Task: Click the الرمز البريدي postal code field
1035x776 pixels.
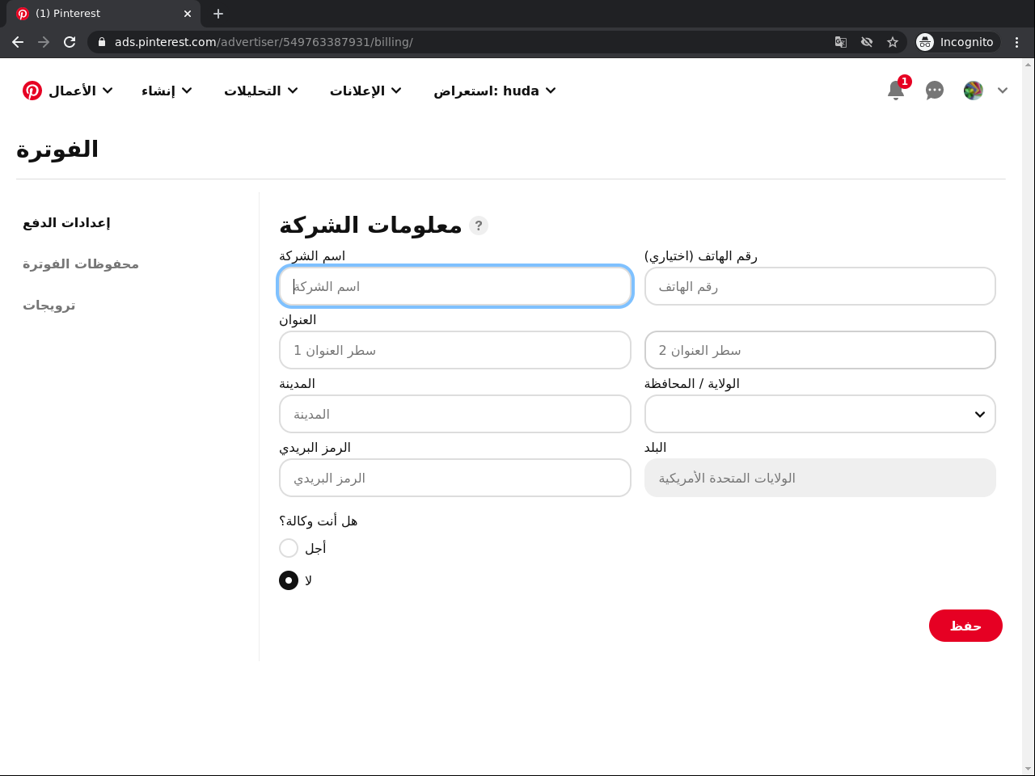Action: [x=455, y=478]
